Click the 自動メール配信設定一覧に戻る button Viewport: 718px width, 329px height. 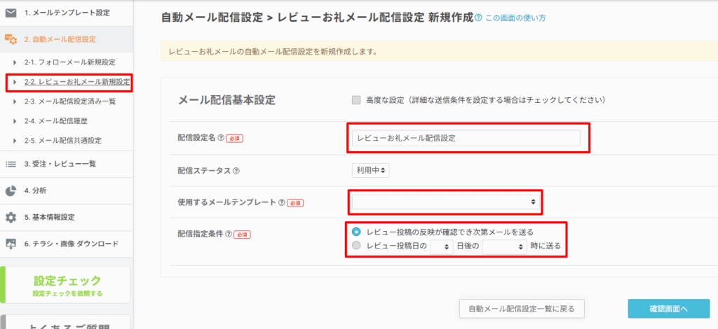coord(521,308)
